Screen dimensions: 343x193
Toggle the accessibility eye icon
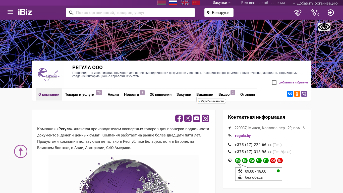click(324, 27)
